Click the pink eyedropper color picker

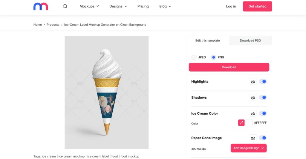[241, 123]
